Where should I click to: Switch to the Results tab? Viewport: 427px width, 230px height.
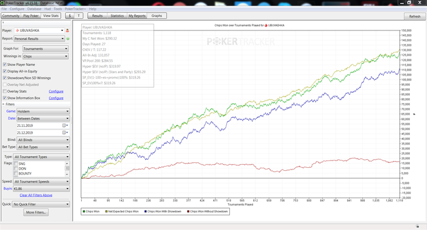tap(97, 16)
